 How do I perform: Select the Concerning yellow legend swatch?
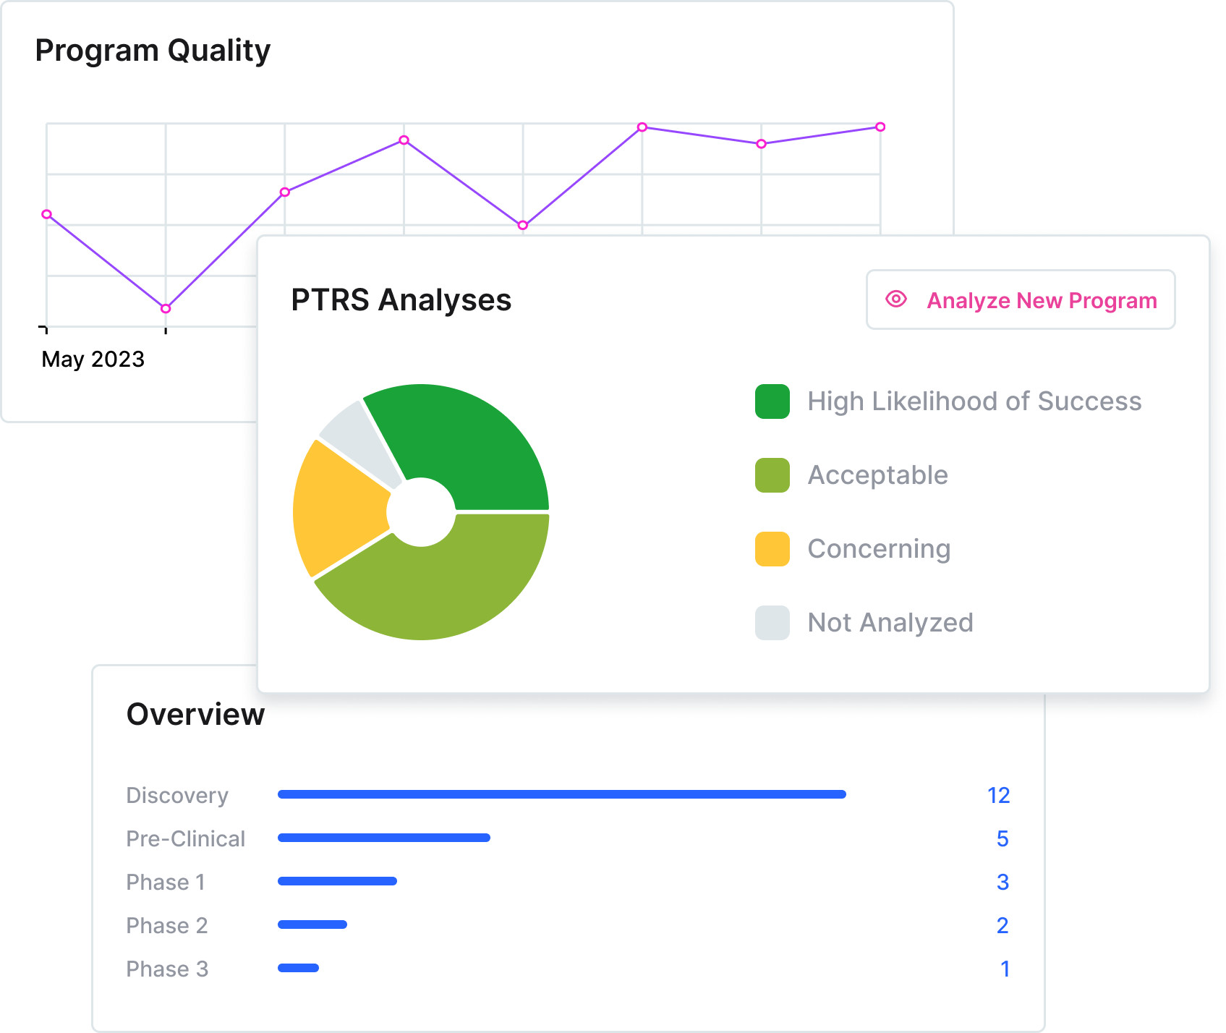(x=772, y=549)
